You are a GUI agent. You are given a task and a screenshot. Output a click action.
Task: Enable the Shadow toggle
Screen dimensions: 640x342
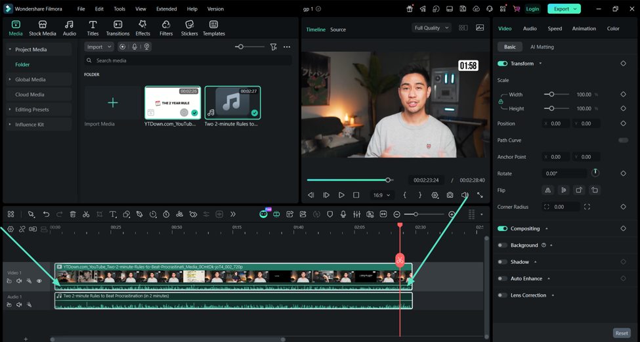(x=502, y=262)
